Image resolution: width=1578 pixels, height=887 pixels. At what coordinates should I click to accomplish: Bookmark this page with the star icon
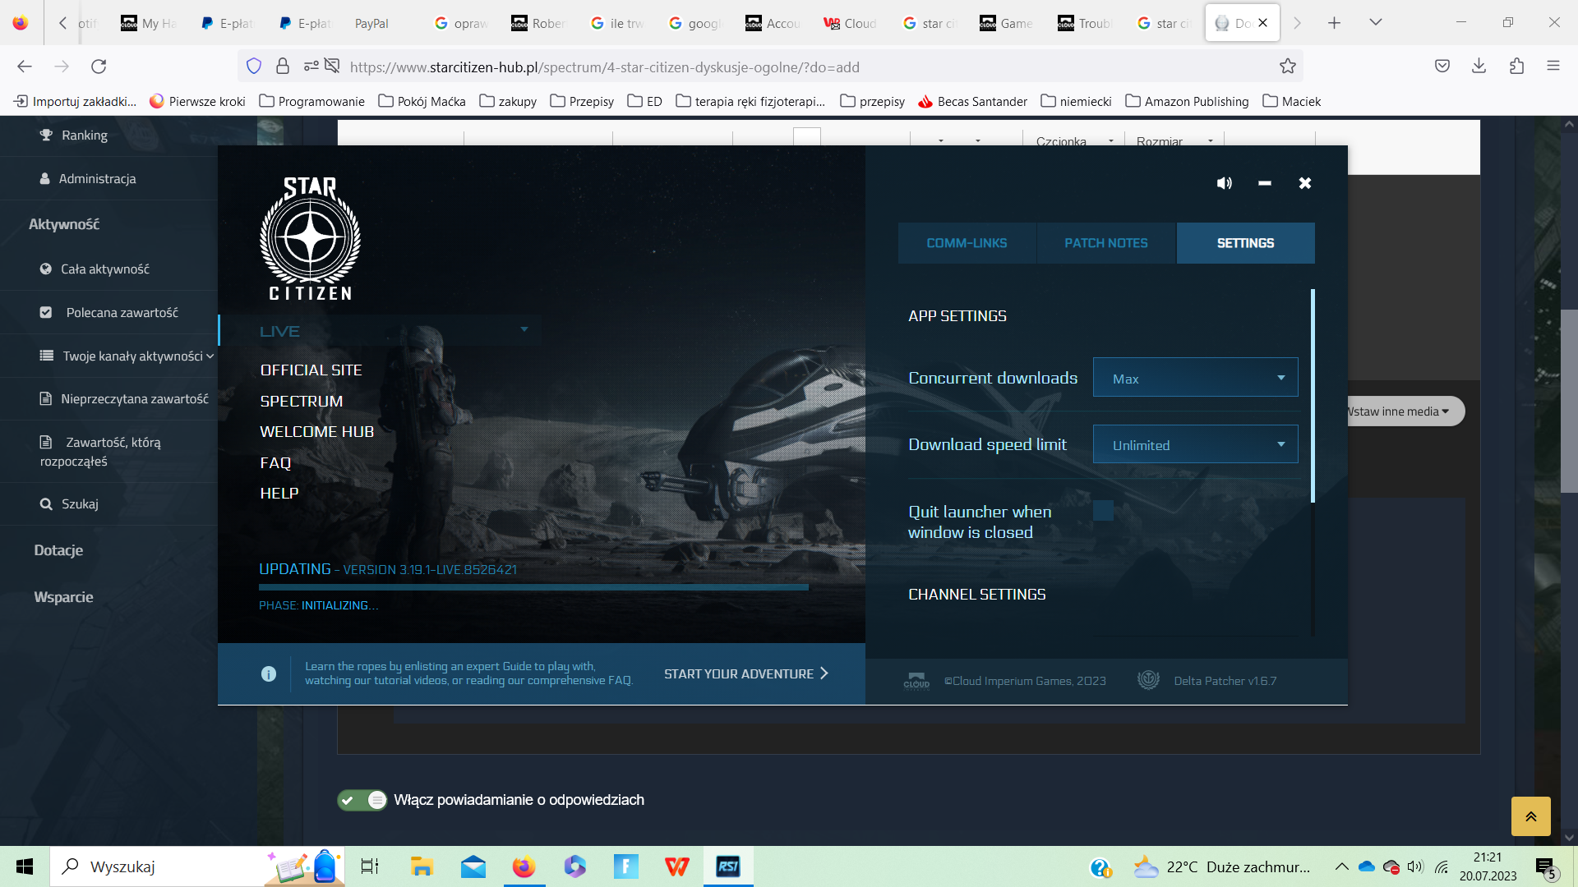coord(1288,67)
